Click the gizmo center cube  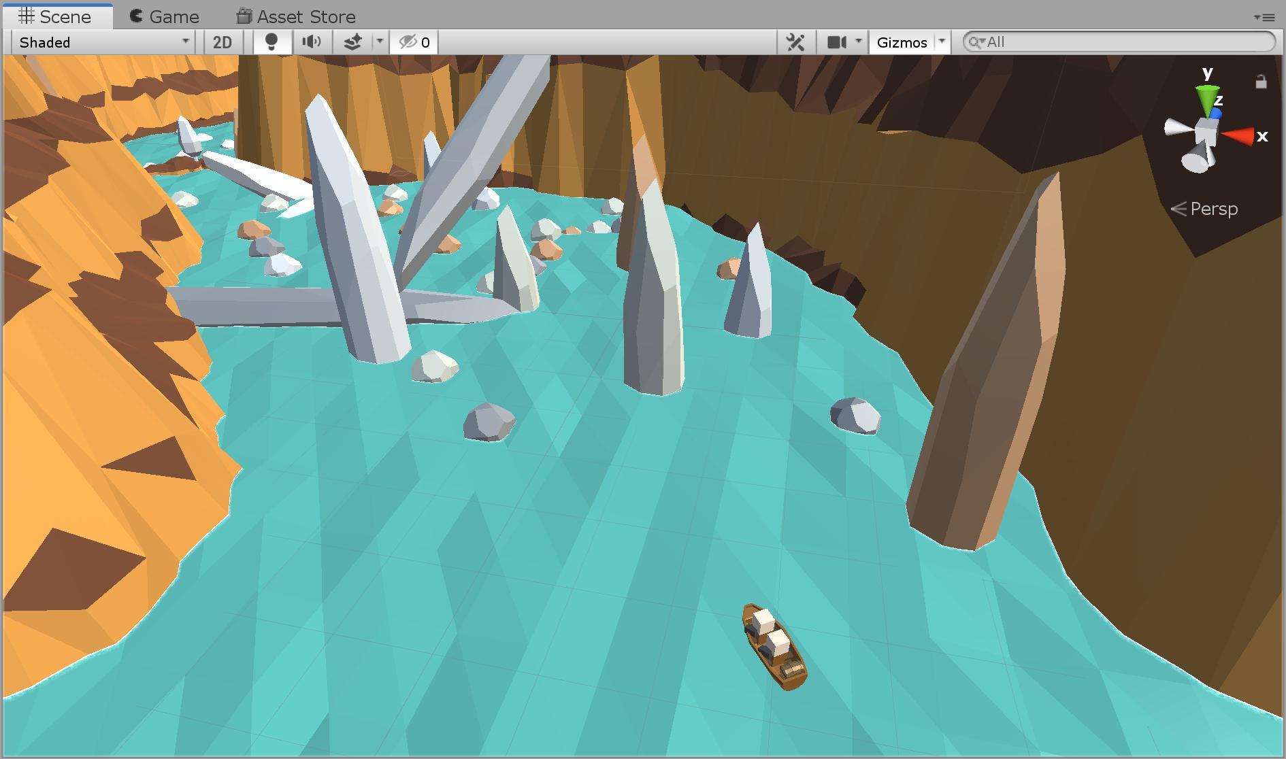pos(1206,131)
